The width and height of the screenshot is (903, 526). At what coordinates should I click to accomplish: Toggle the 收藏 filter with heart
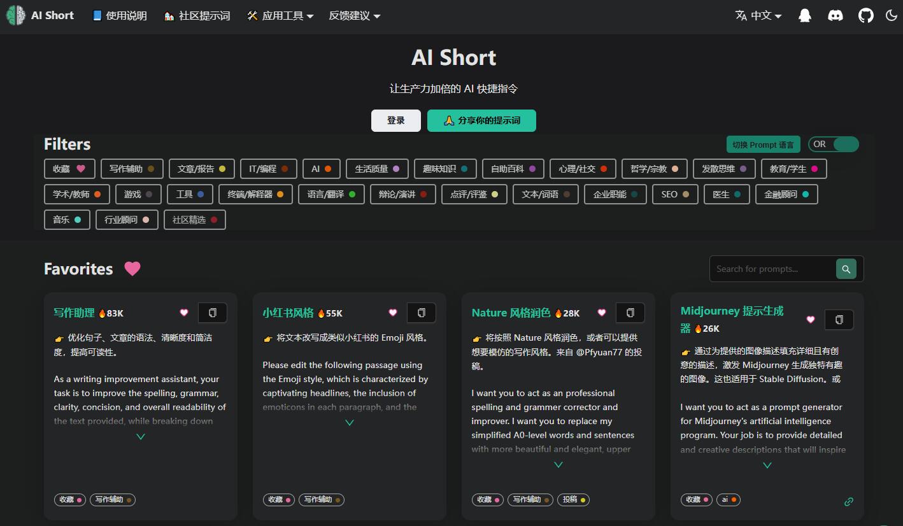tap(69, 169)
